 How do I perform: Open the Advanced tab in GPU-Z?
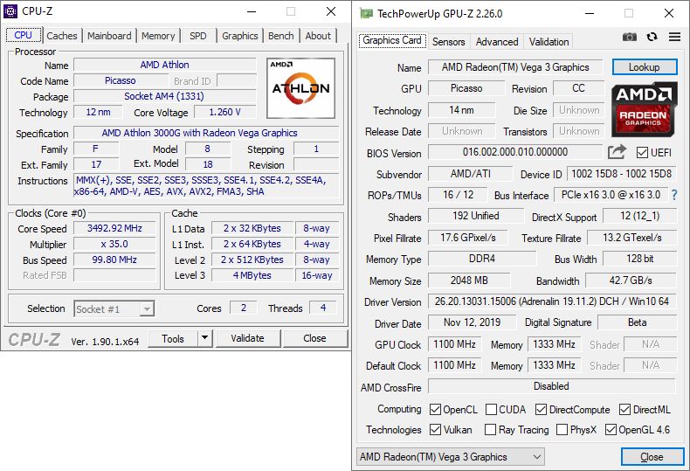[x=497, y=42]
